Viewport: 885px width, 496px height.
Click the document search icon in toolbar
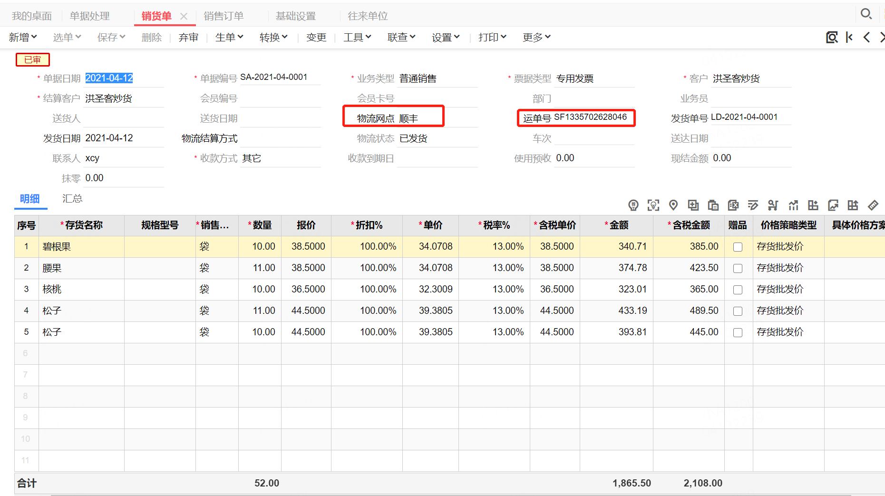click(x=832, y=37)
